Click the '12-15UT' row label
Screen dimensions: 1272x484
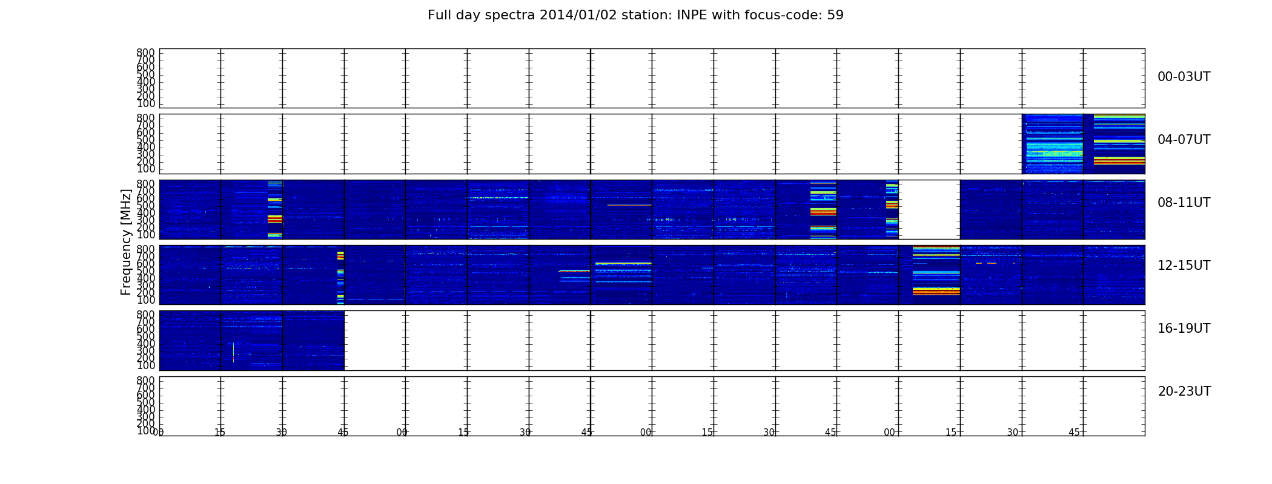[1184, 266]
